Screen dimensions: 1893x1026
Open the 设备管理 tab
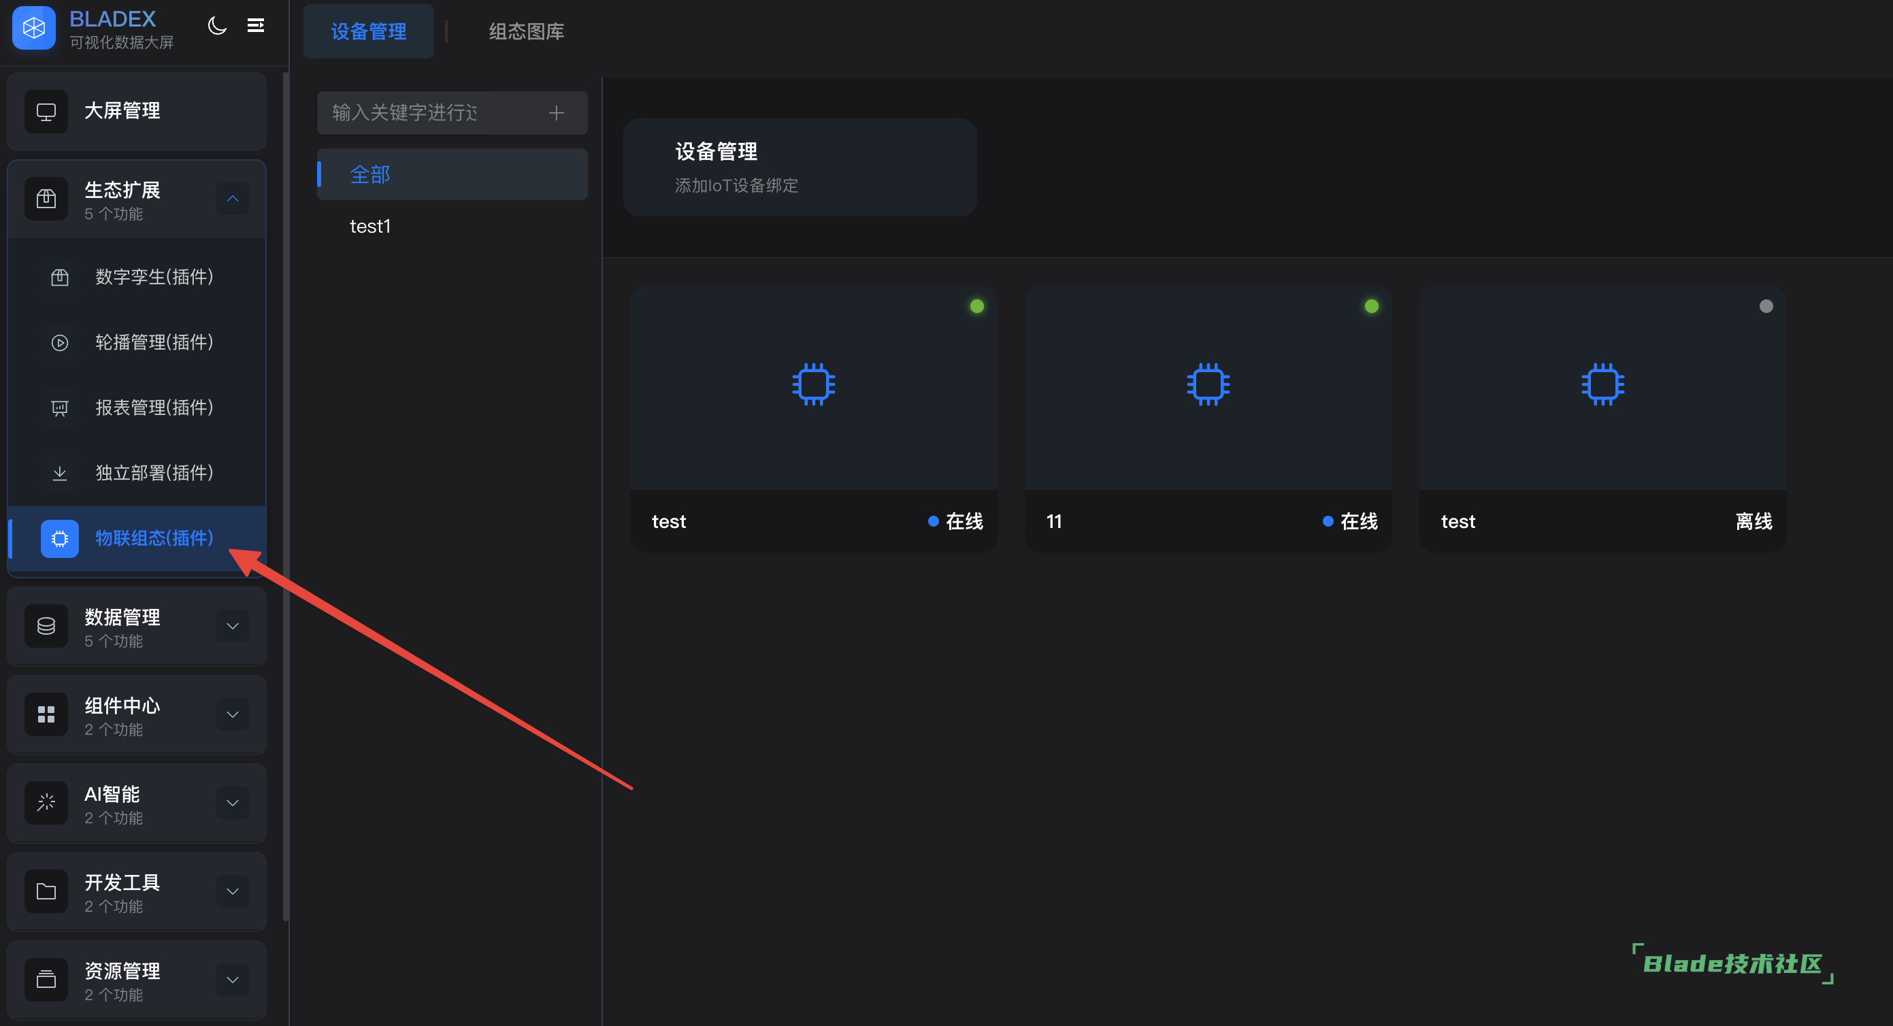point(368,31)
